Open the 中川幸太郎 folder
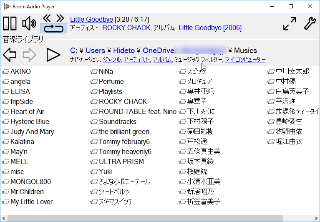320x222 pixels. (288, 72)
